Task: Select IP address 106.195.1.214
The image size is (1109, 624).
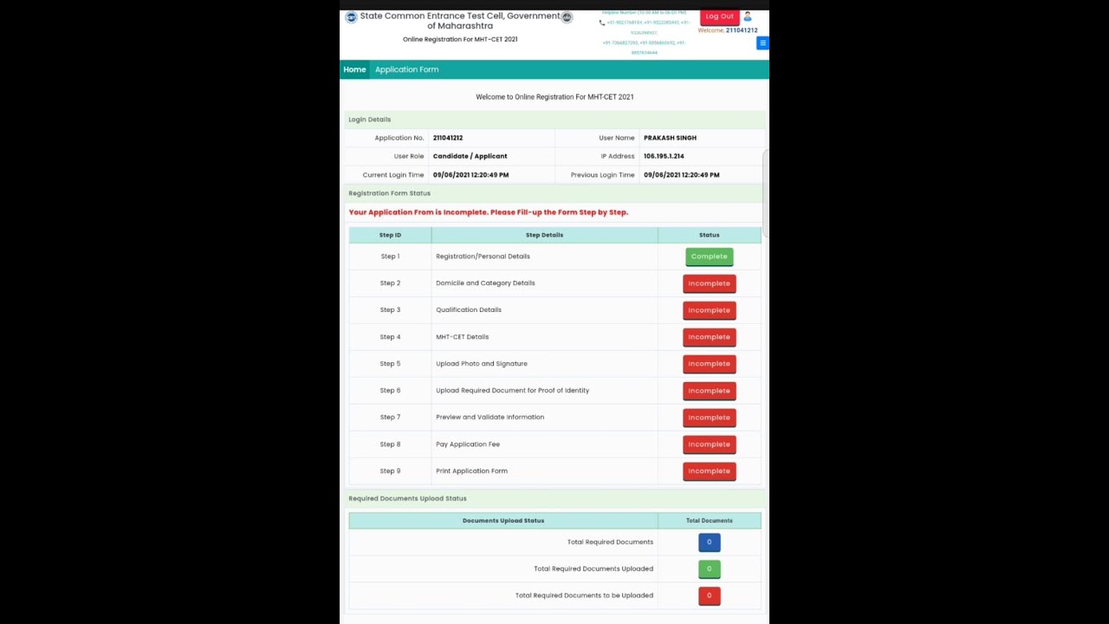Action: 664,156
